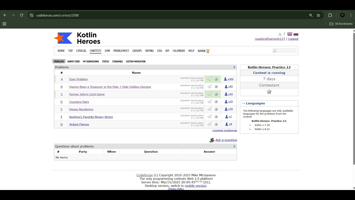Click submit icon for Counting Pairs row

coord(209,102)
